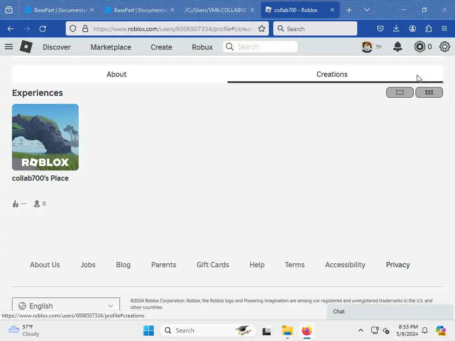Open the Marketplace menu item
Screen dimensions: 455x341
point(111,47)
